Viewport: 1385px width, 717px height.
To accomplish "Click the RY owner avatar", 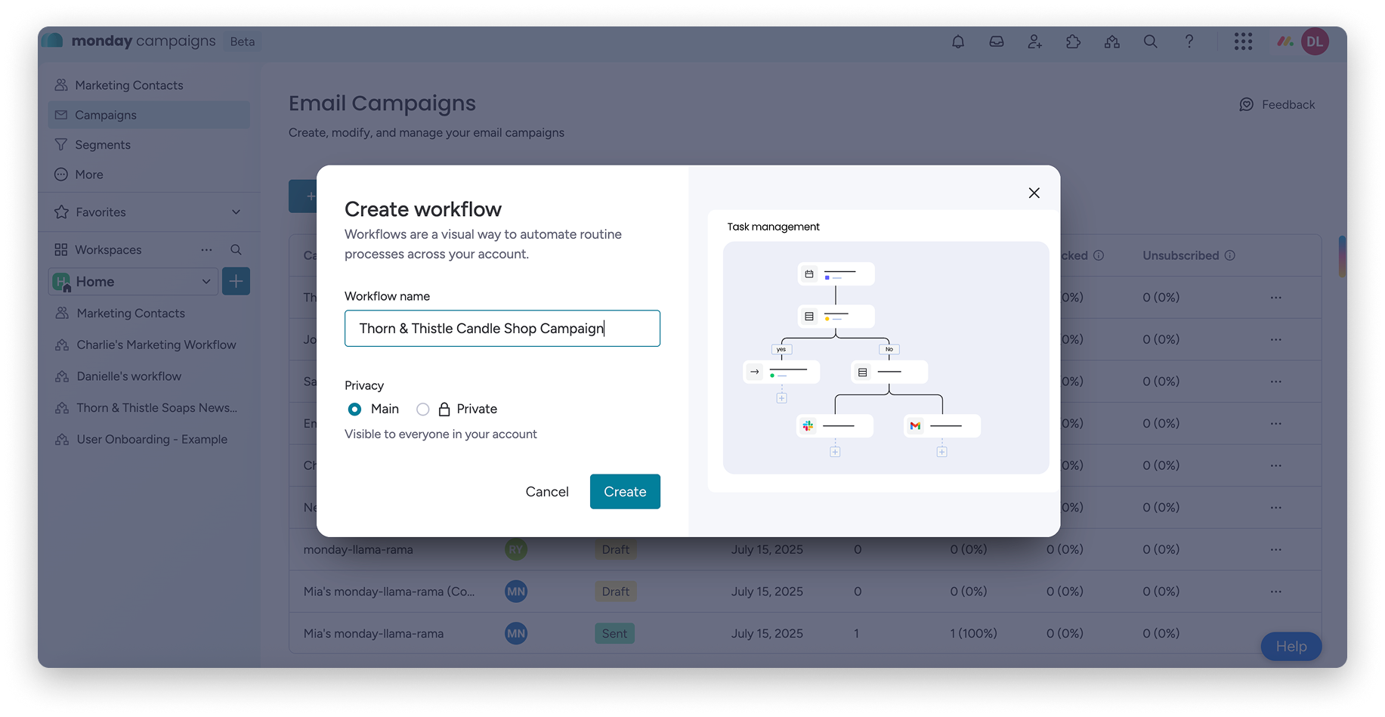I will click(515, 549).
